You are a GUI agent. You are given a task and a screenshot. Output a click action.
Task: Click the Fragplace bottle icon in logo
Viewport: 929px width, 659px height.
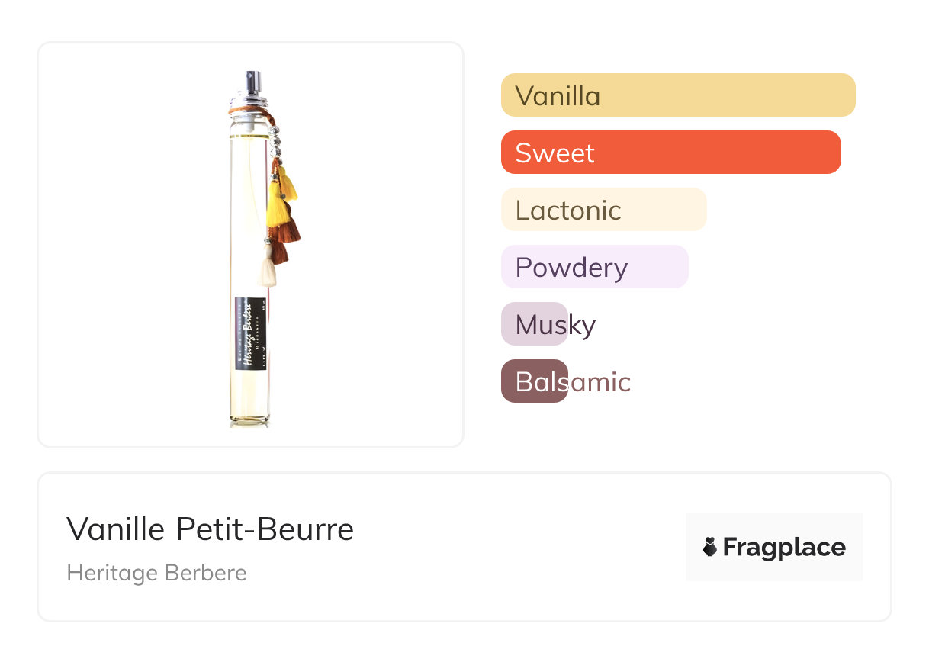pos(710,547)
